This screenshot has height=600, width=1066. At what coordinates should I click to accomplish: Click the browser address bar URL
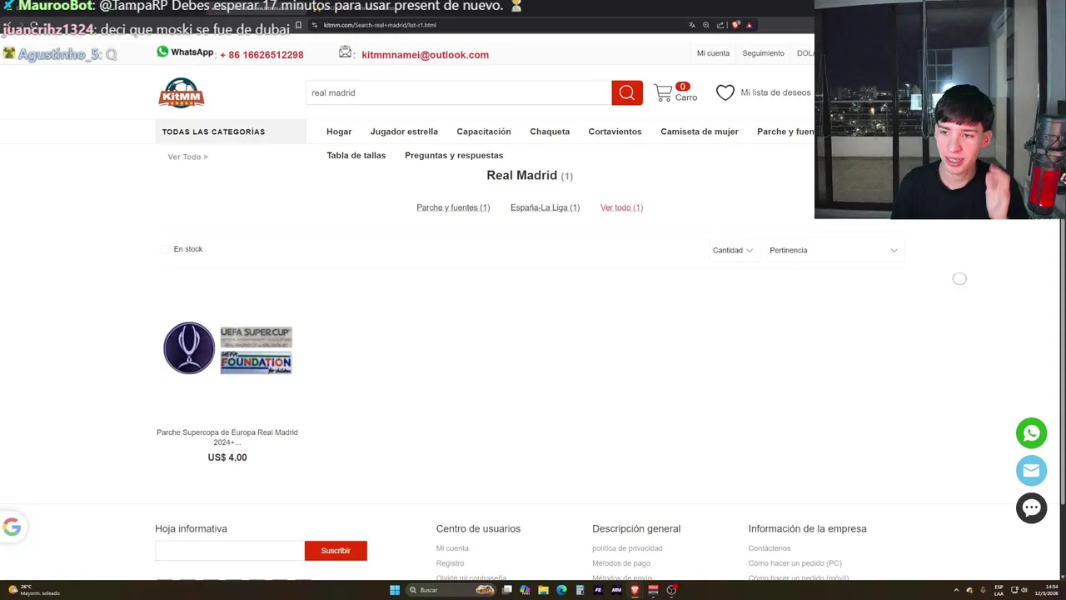pos(380,25)
